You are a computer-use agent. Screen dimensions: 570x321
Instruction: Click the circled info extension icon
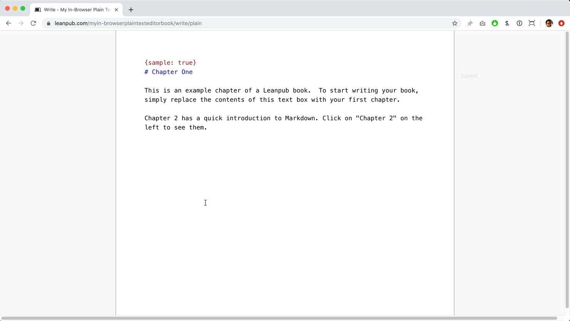point(520,24)
